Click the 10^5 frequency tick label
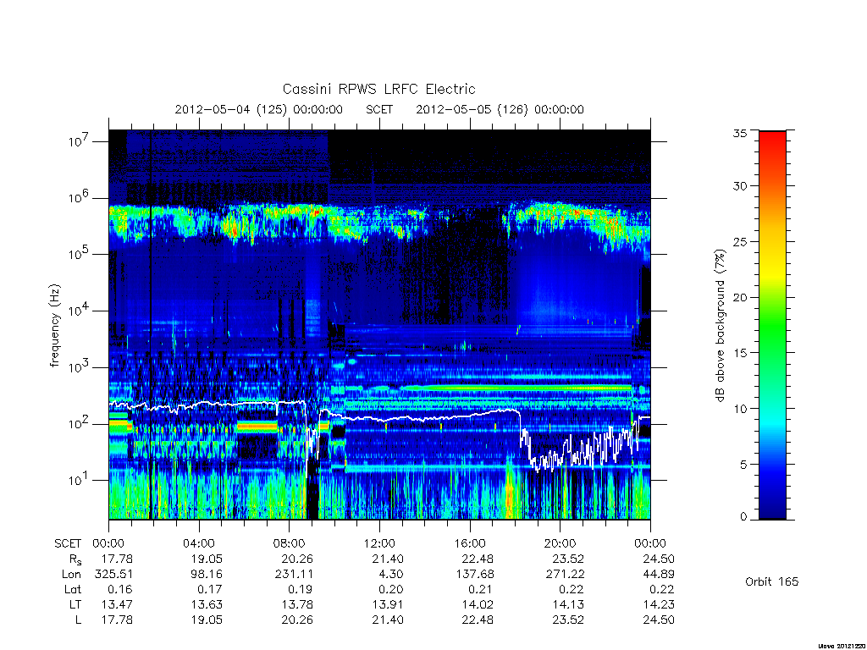 click(x=79, y=254)
